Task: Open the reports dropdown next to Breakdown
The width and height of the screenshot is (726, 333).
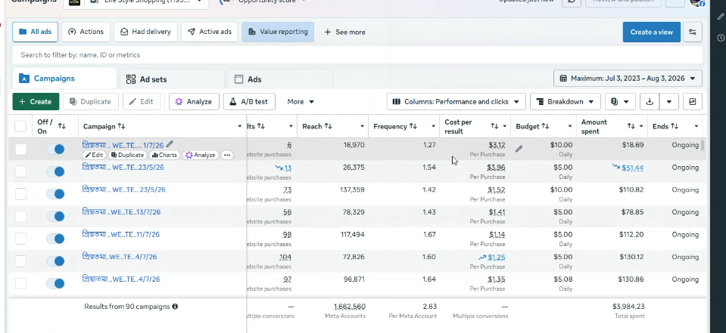Action: click(x=620, y=102)
